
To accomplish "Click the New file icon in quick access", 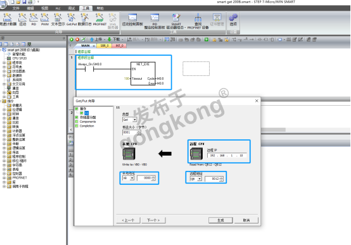I will click(x=13, y=2).
